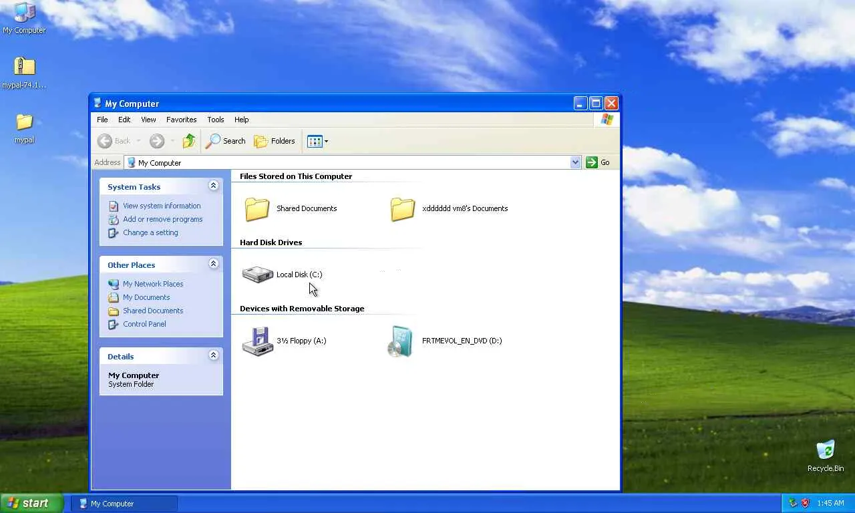This screenshot has height=513, width=855.
Task: Open Control Panel from Other Places
Action: [144, 324]
